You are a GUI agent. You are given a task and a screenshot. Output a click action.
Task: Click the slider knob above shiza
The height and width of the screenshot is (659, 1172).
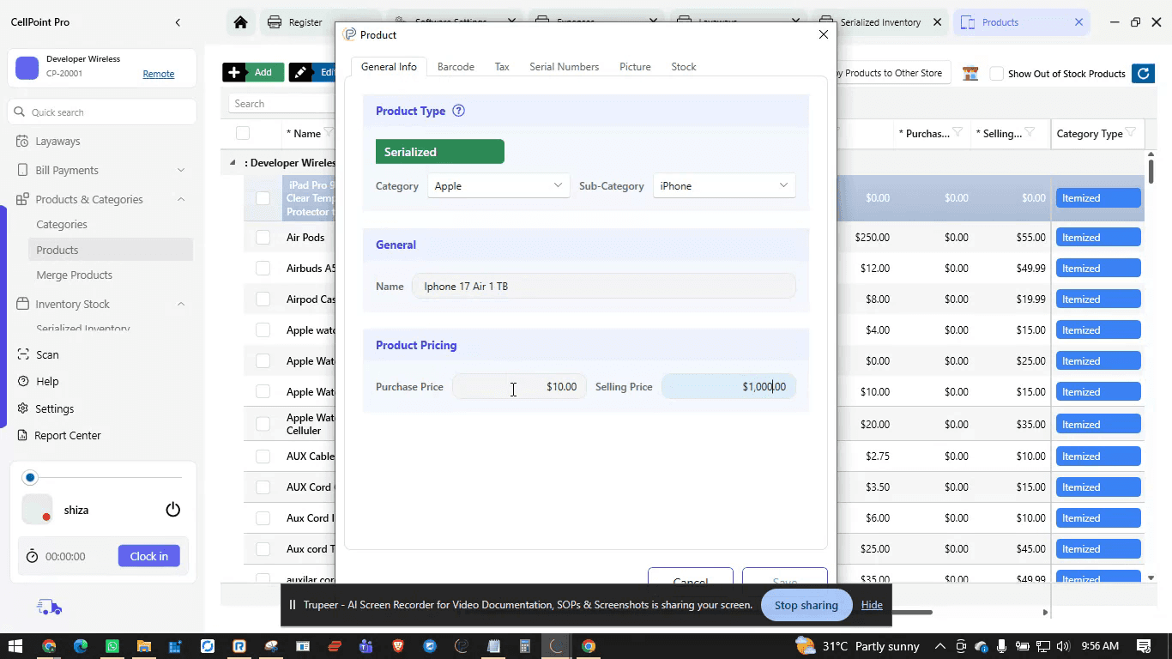pyautogui.click(x=30, y=477)
